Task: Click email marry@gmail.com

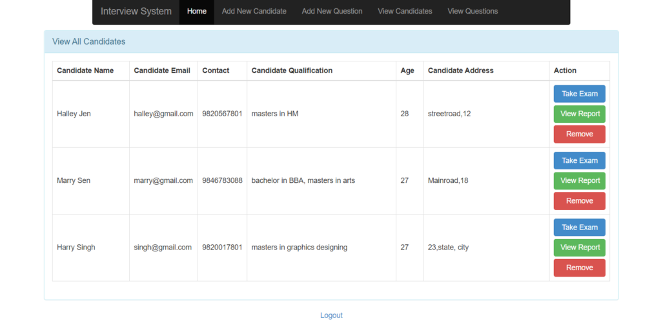Action: (x=163, y=180)
